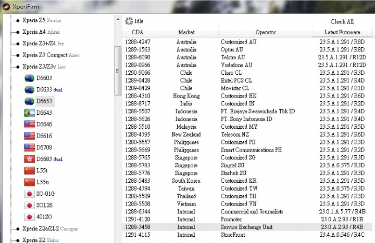The image size is (375, 243).
Task: Select the Customized TH row
Action: pos(247,196)
